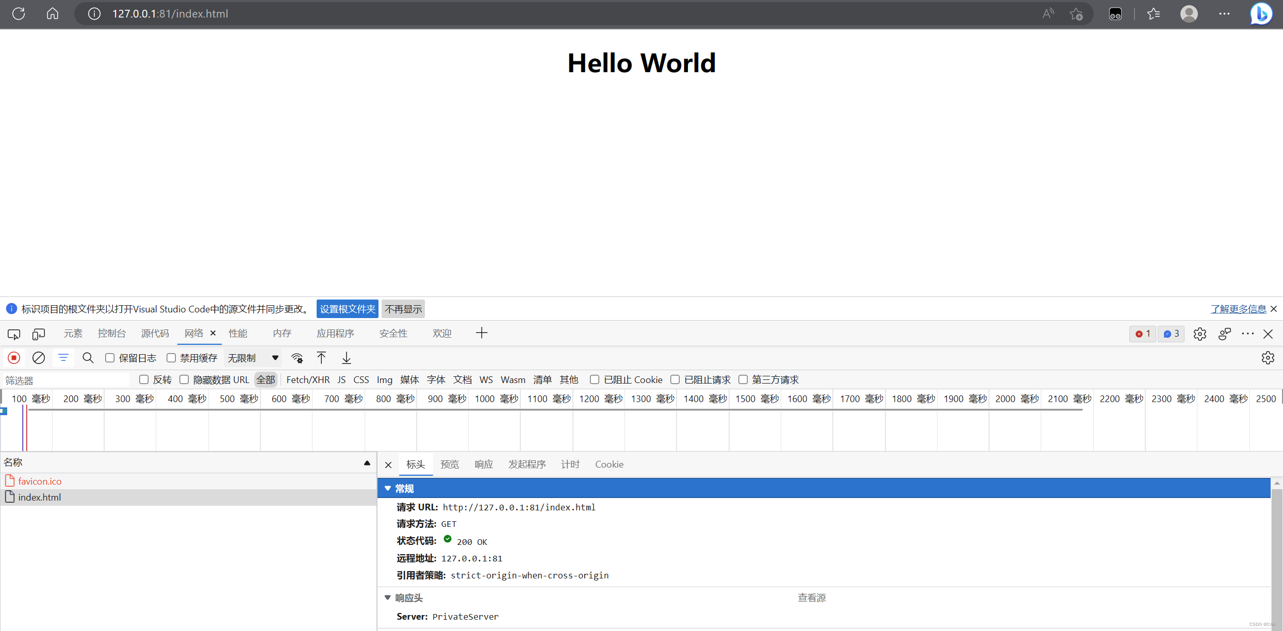
Task: Focus the 筛选器 filter input
Action: tap(66, 380)
